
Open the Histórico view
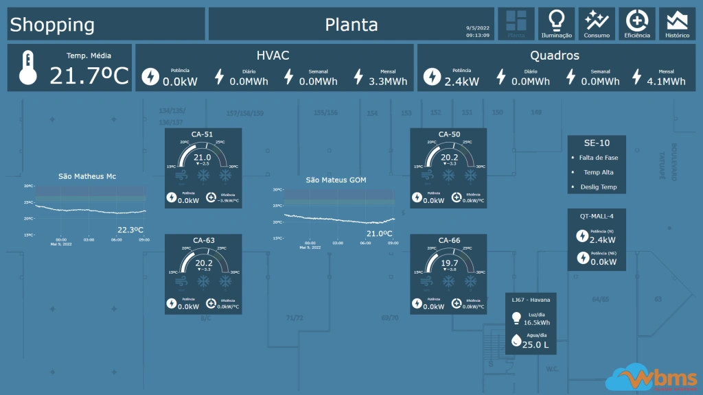click(678, 24)
